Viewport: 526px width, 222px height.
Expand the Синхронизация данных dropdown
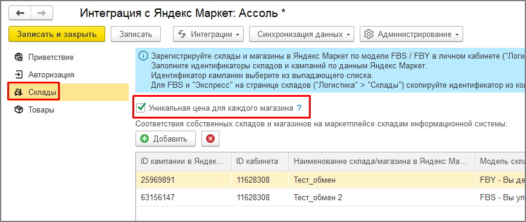302,34
